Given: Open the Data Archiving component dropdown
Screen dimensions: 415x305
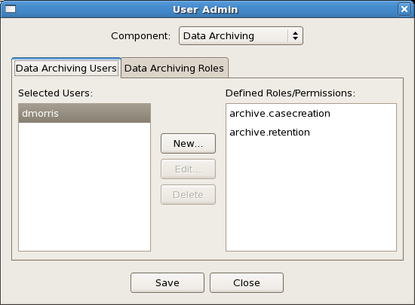Looking at the screenshot, I should (241, 35).
